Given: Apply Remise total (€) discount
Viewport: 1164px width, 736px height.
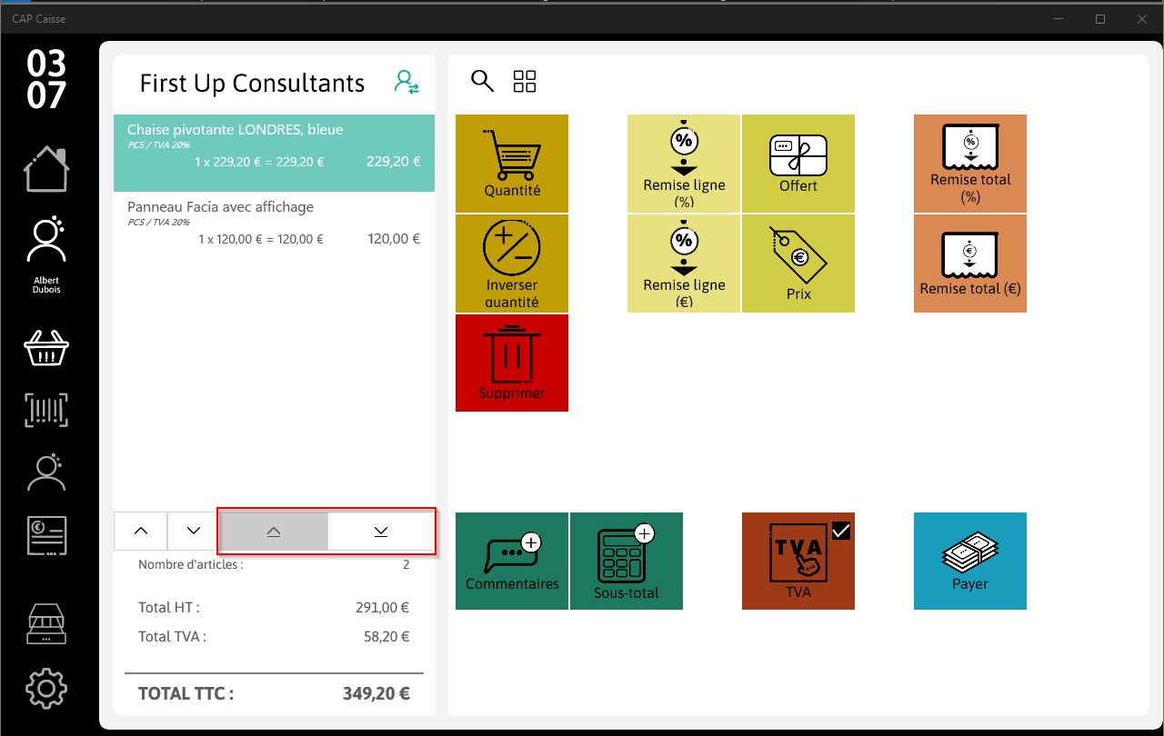Looking at the screenshot, I should coord(970,264).
